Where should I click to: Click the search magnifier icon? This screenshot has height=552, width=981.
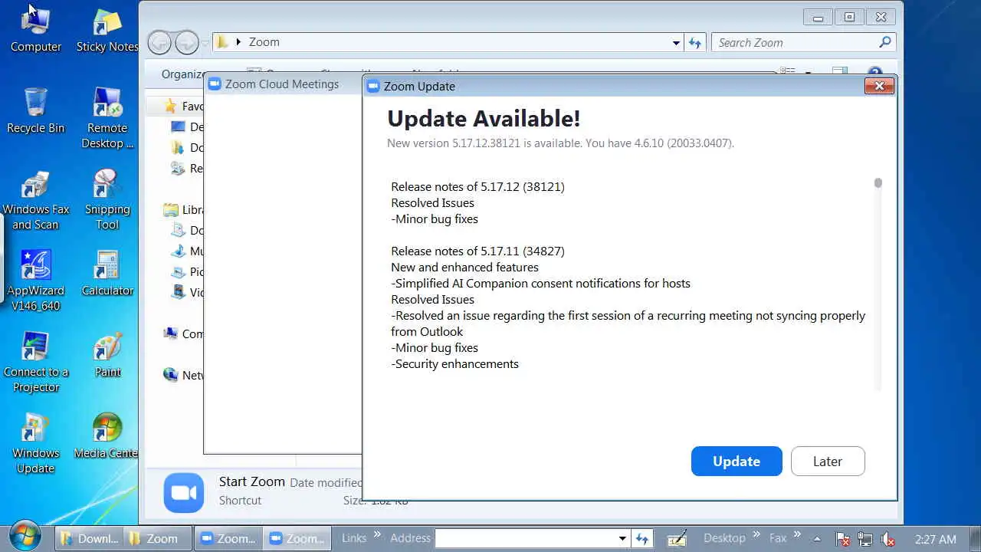pos(885,42)
